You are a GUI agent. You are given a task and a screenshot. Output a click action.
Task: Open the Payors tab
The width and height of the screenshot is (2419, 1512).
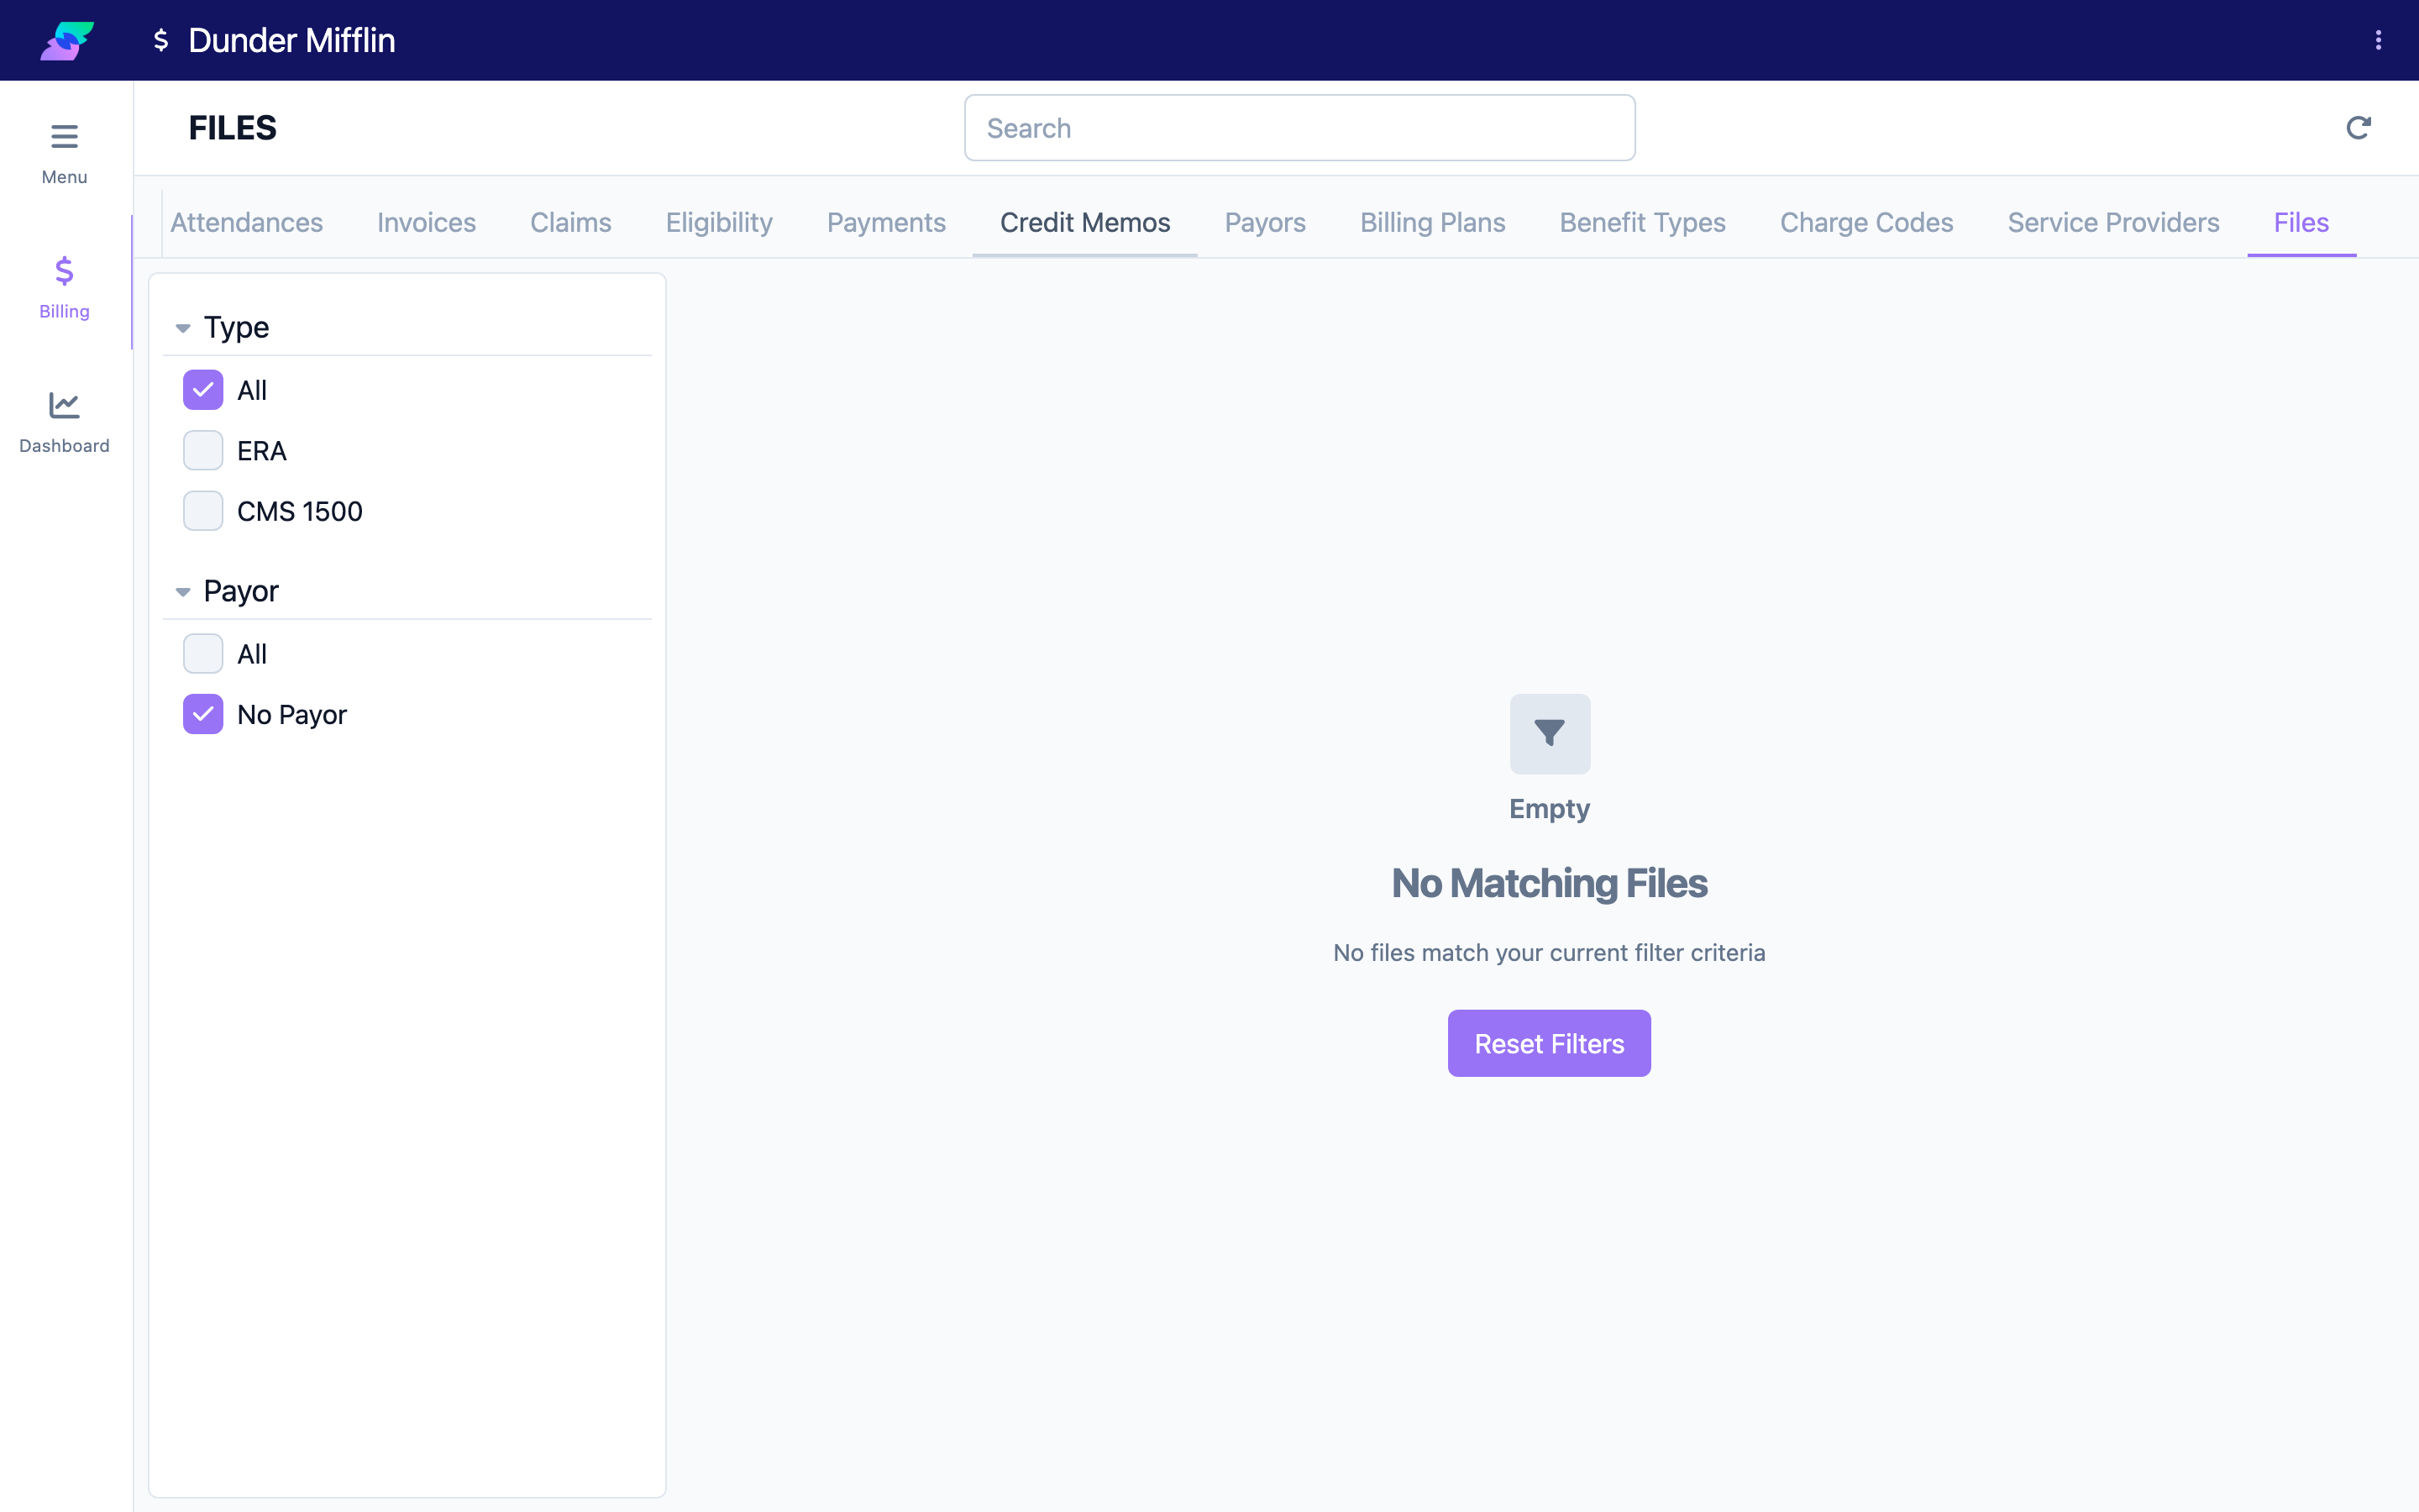pos(1264,222)
